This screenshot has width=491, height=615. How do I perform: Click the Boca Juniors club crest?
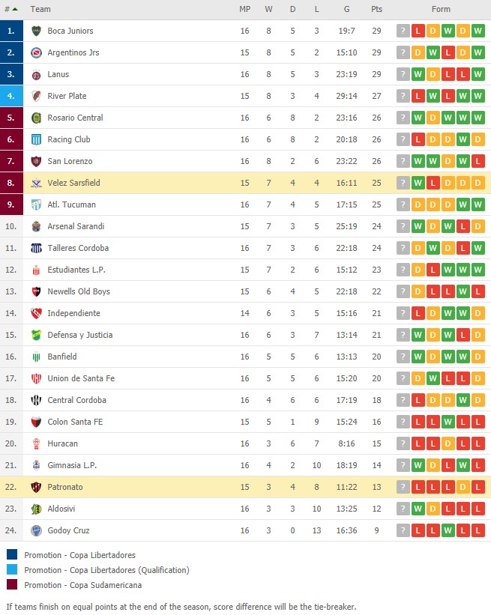pos(36,31)
